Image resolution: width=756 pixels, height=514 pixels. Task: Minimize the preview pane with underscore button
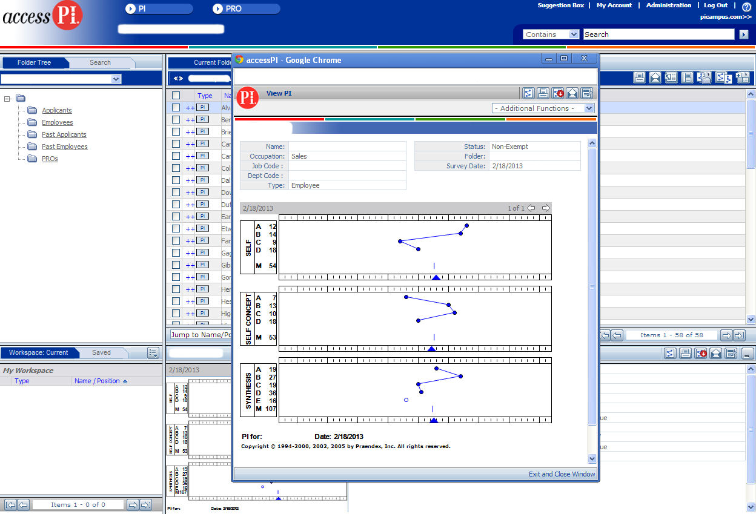747,354
